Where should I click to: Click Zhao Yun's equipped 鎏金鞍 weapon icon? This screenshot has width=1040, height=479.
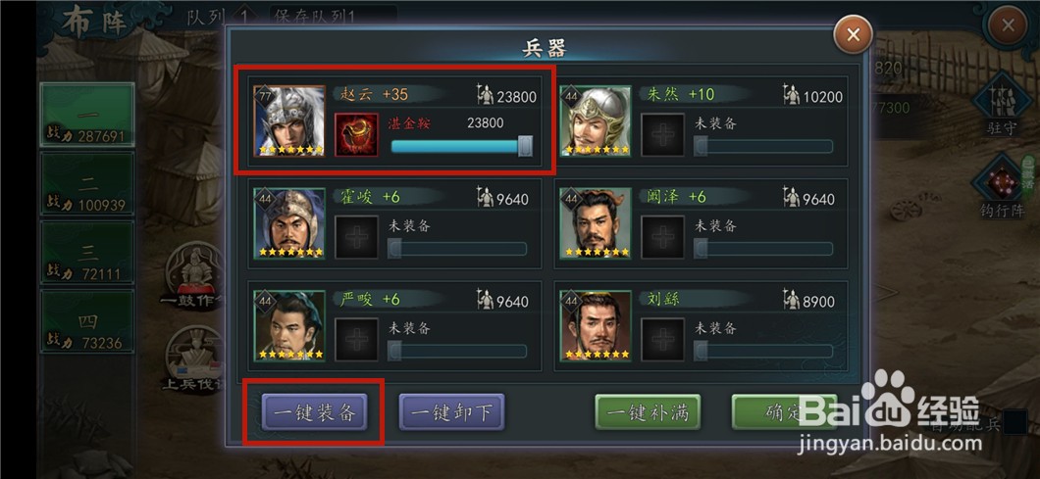(357, 134)
